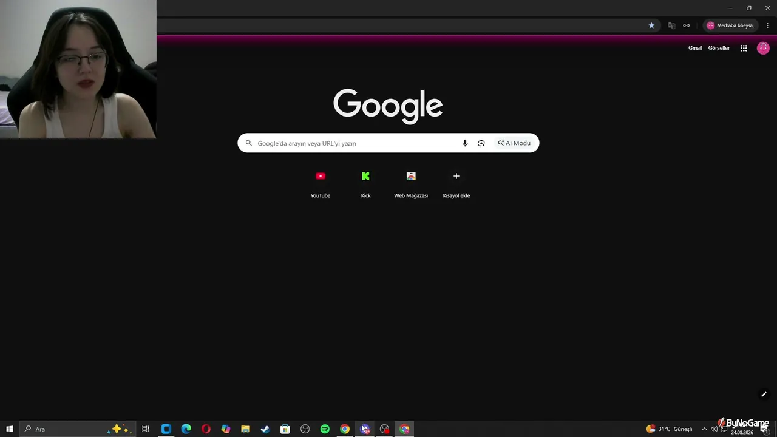This screenshot has height=437, width=777.
Task: Click the Chrome taskbar icon beside Spotify
Action: pyautogui.click(x=345, y=429)
